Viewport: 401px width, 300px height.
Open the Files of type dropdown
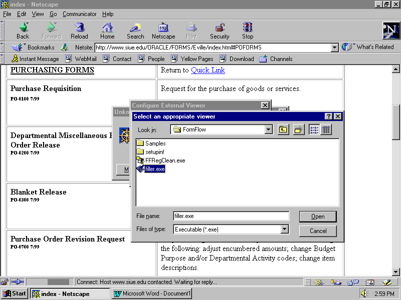click(285, 229)
